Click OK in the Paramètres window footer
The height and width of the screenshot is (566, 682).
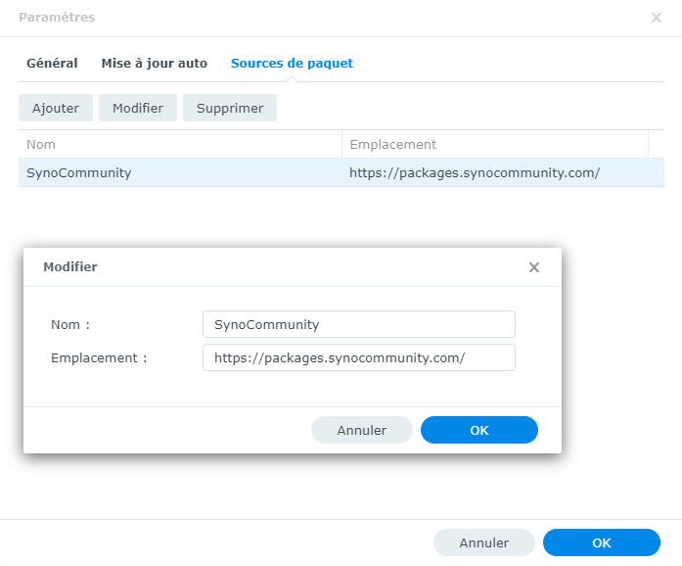point(602,542)
